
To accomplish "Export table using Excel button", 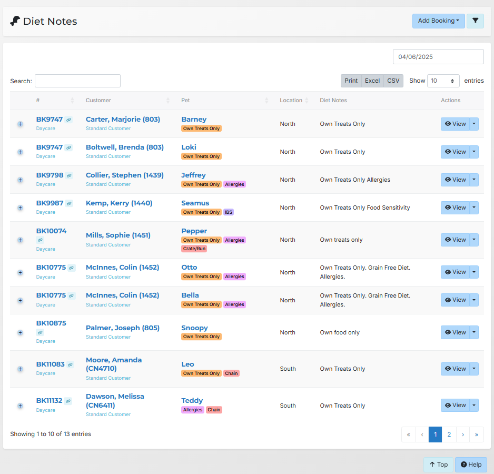I will click(372, 81).
